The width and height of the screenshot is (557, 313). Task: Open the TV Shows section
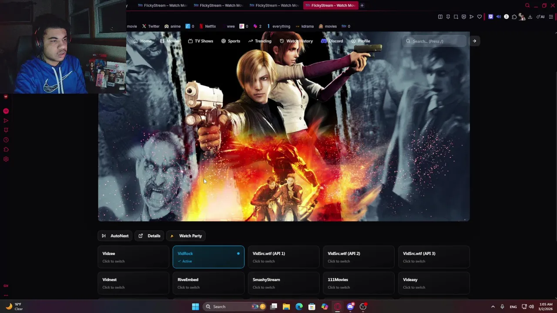201,41
